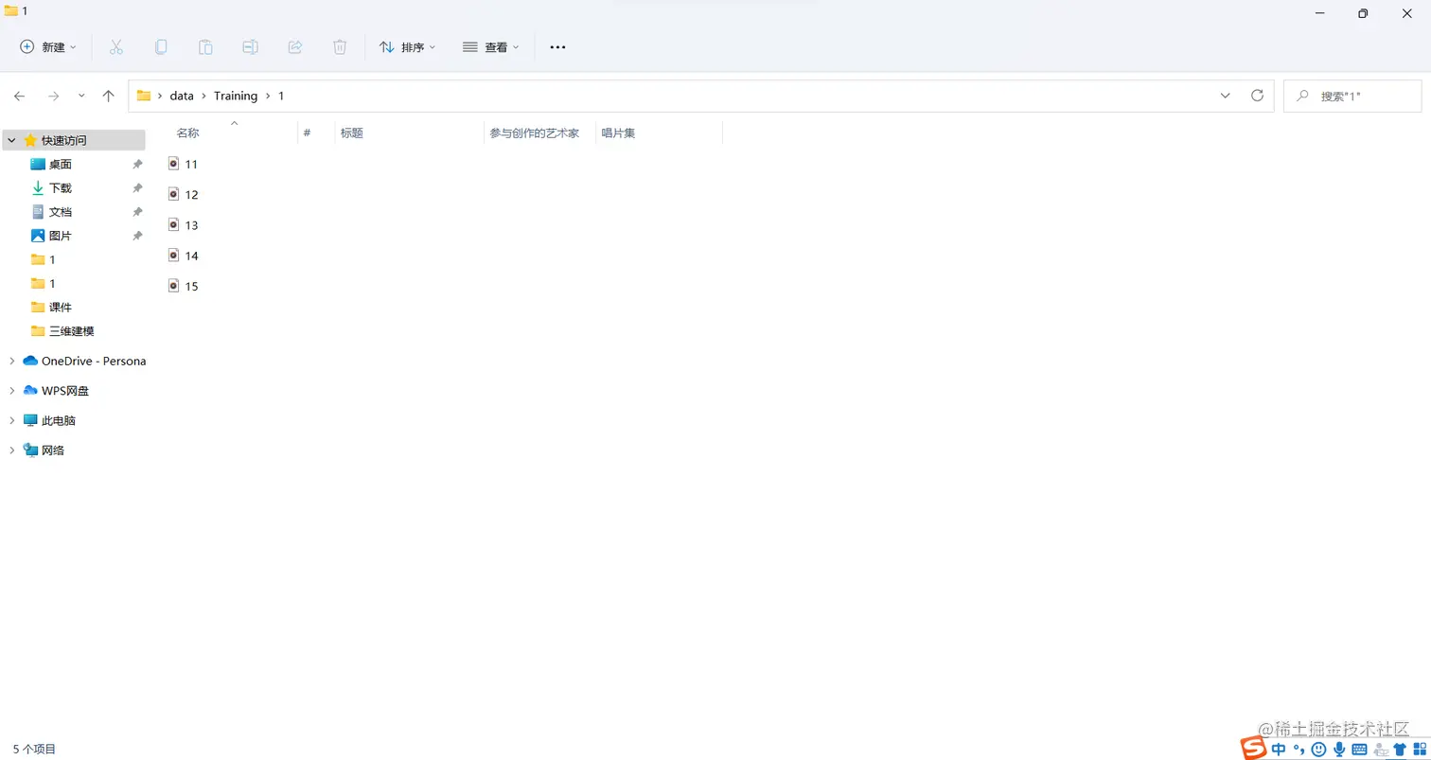Open the 排序 (Sort) menu
Screen dimensions: 1431x760
(407, 46)
